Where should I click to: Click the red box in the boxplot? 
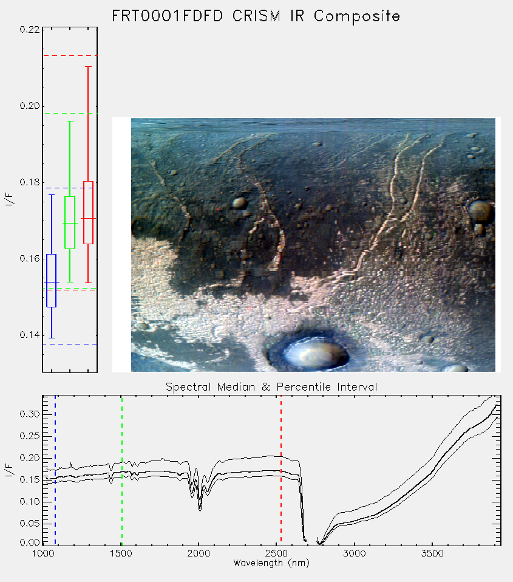coord(88,213)
